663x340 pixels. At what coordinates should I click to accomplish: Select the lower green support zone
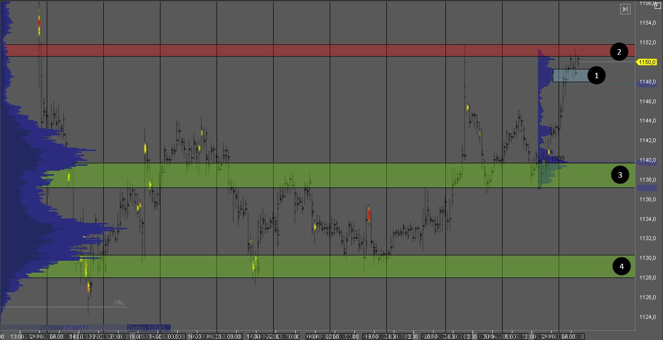click(x=315, y=266)
